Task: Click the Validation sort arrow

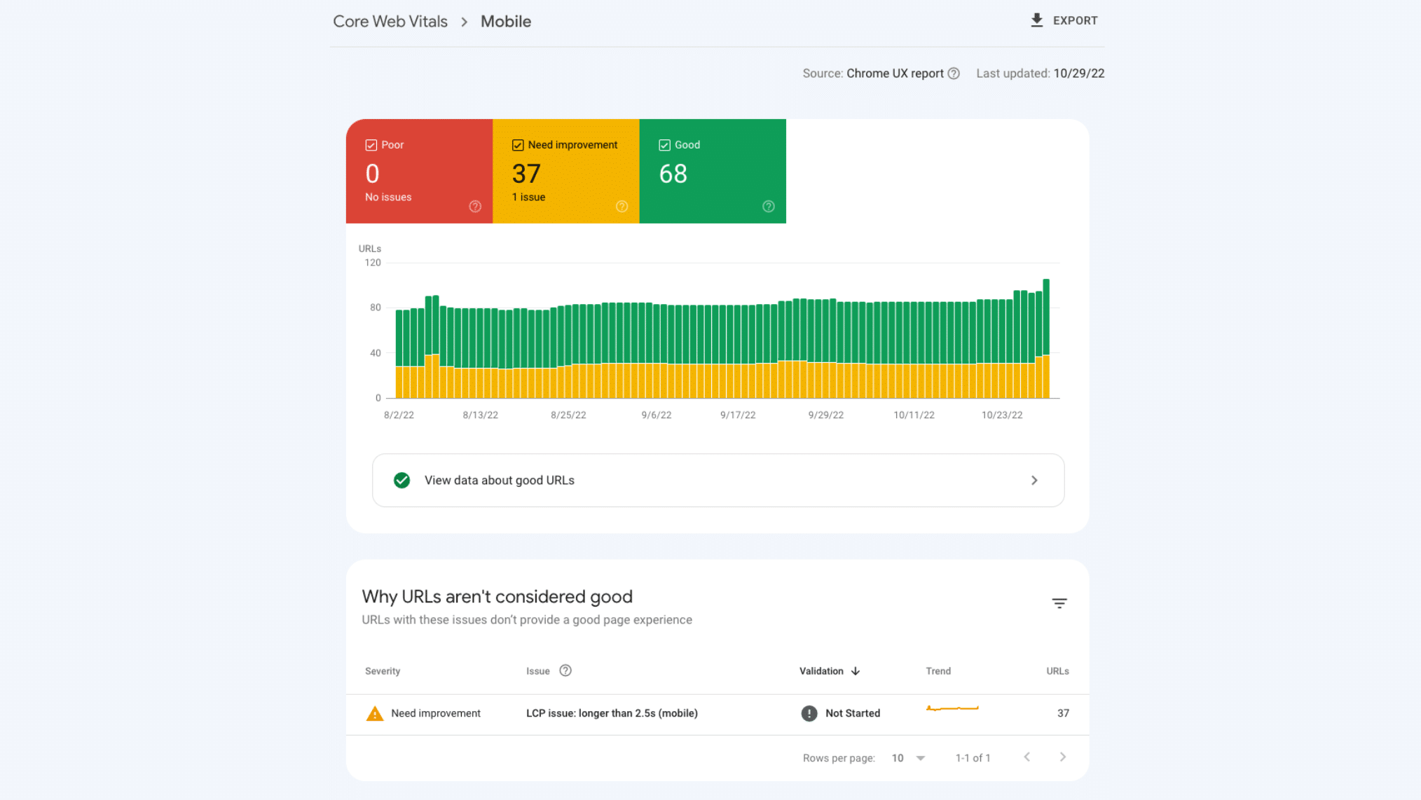Action: (x=856, y=671)
